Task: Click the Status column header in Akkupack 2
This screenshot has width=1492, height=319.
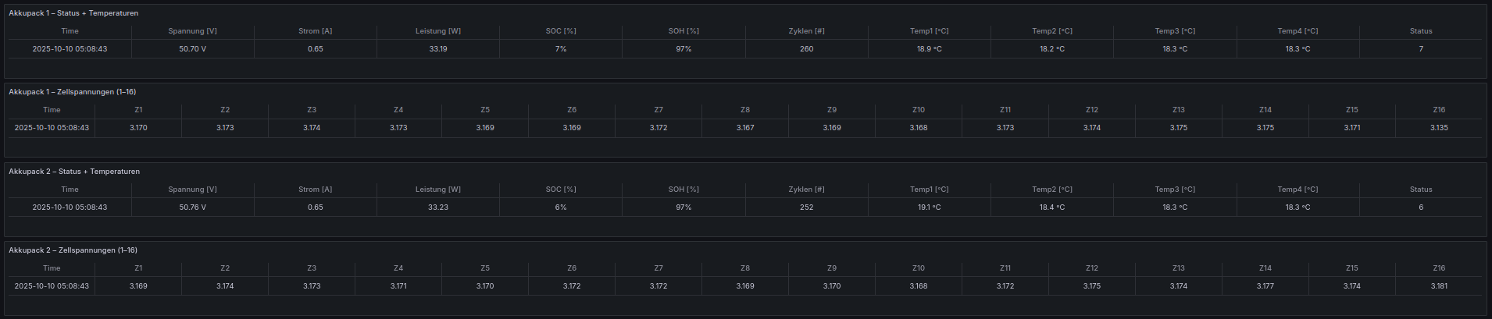Action: click(x=1421, y=190)
